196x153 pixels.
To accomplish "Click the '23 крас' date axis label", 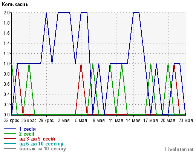I will click(11, 121).
